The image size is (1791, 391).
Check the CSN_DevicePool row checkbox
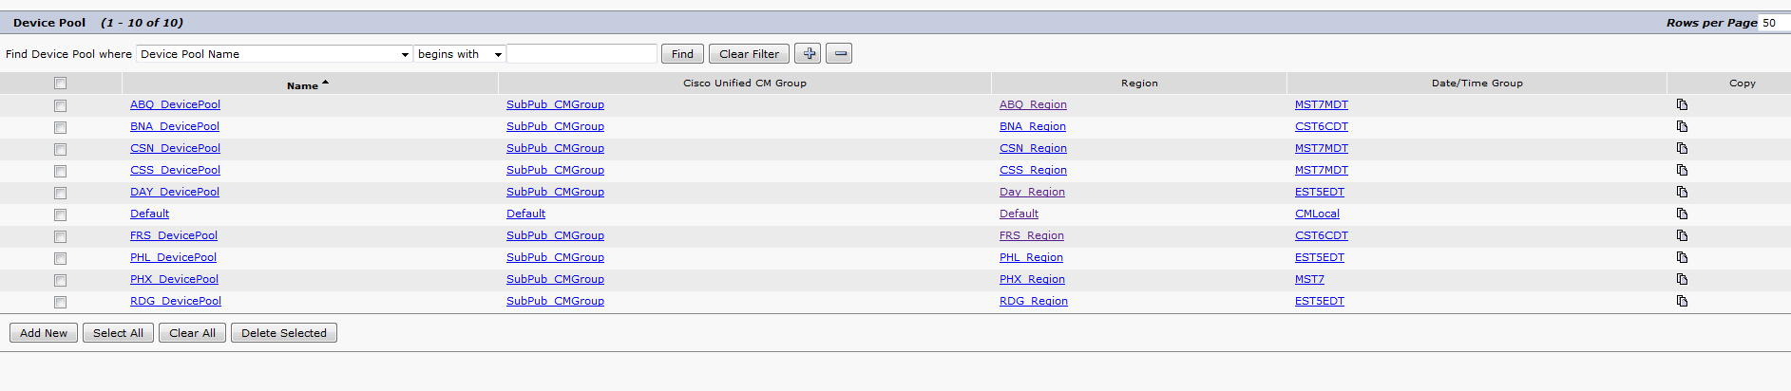tap(60, 149)
